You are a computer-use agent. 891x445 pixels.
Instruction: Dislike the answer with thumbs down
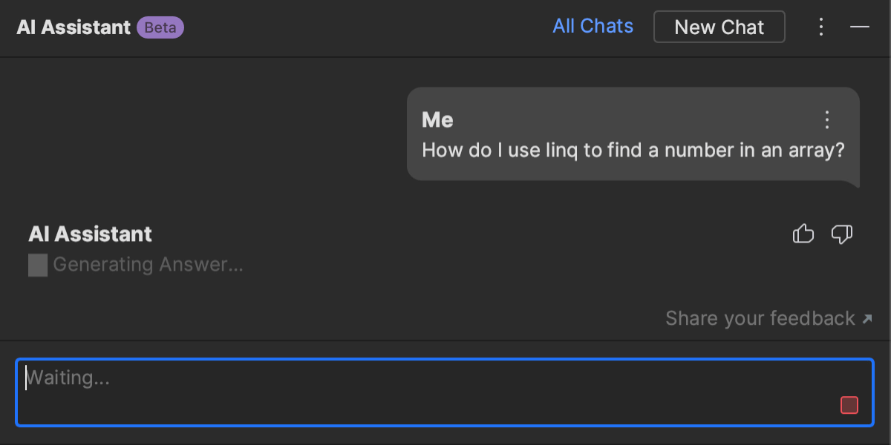pyautogui.click(x=841, y=234)
